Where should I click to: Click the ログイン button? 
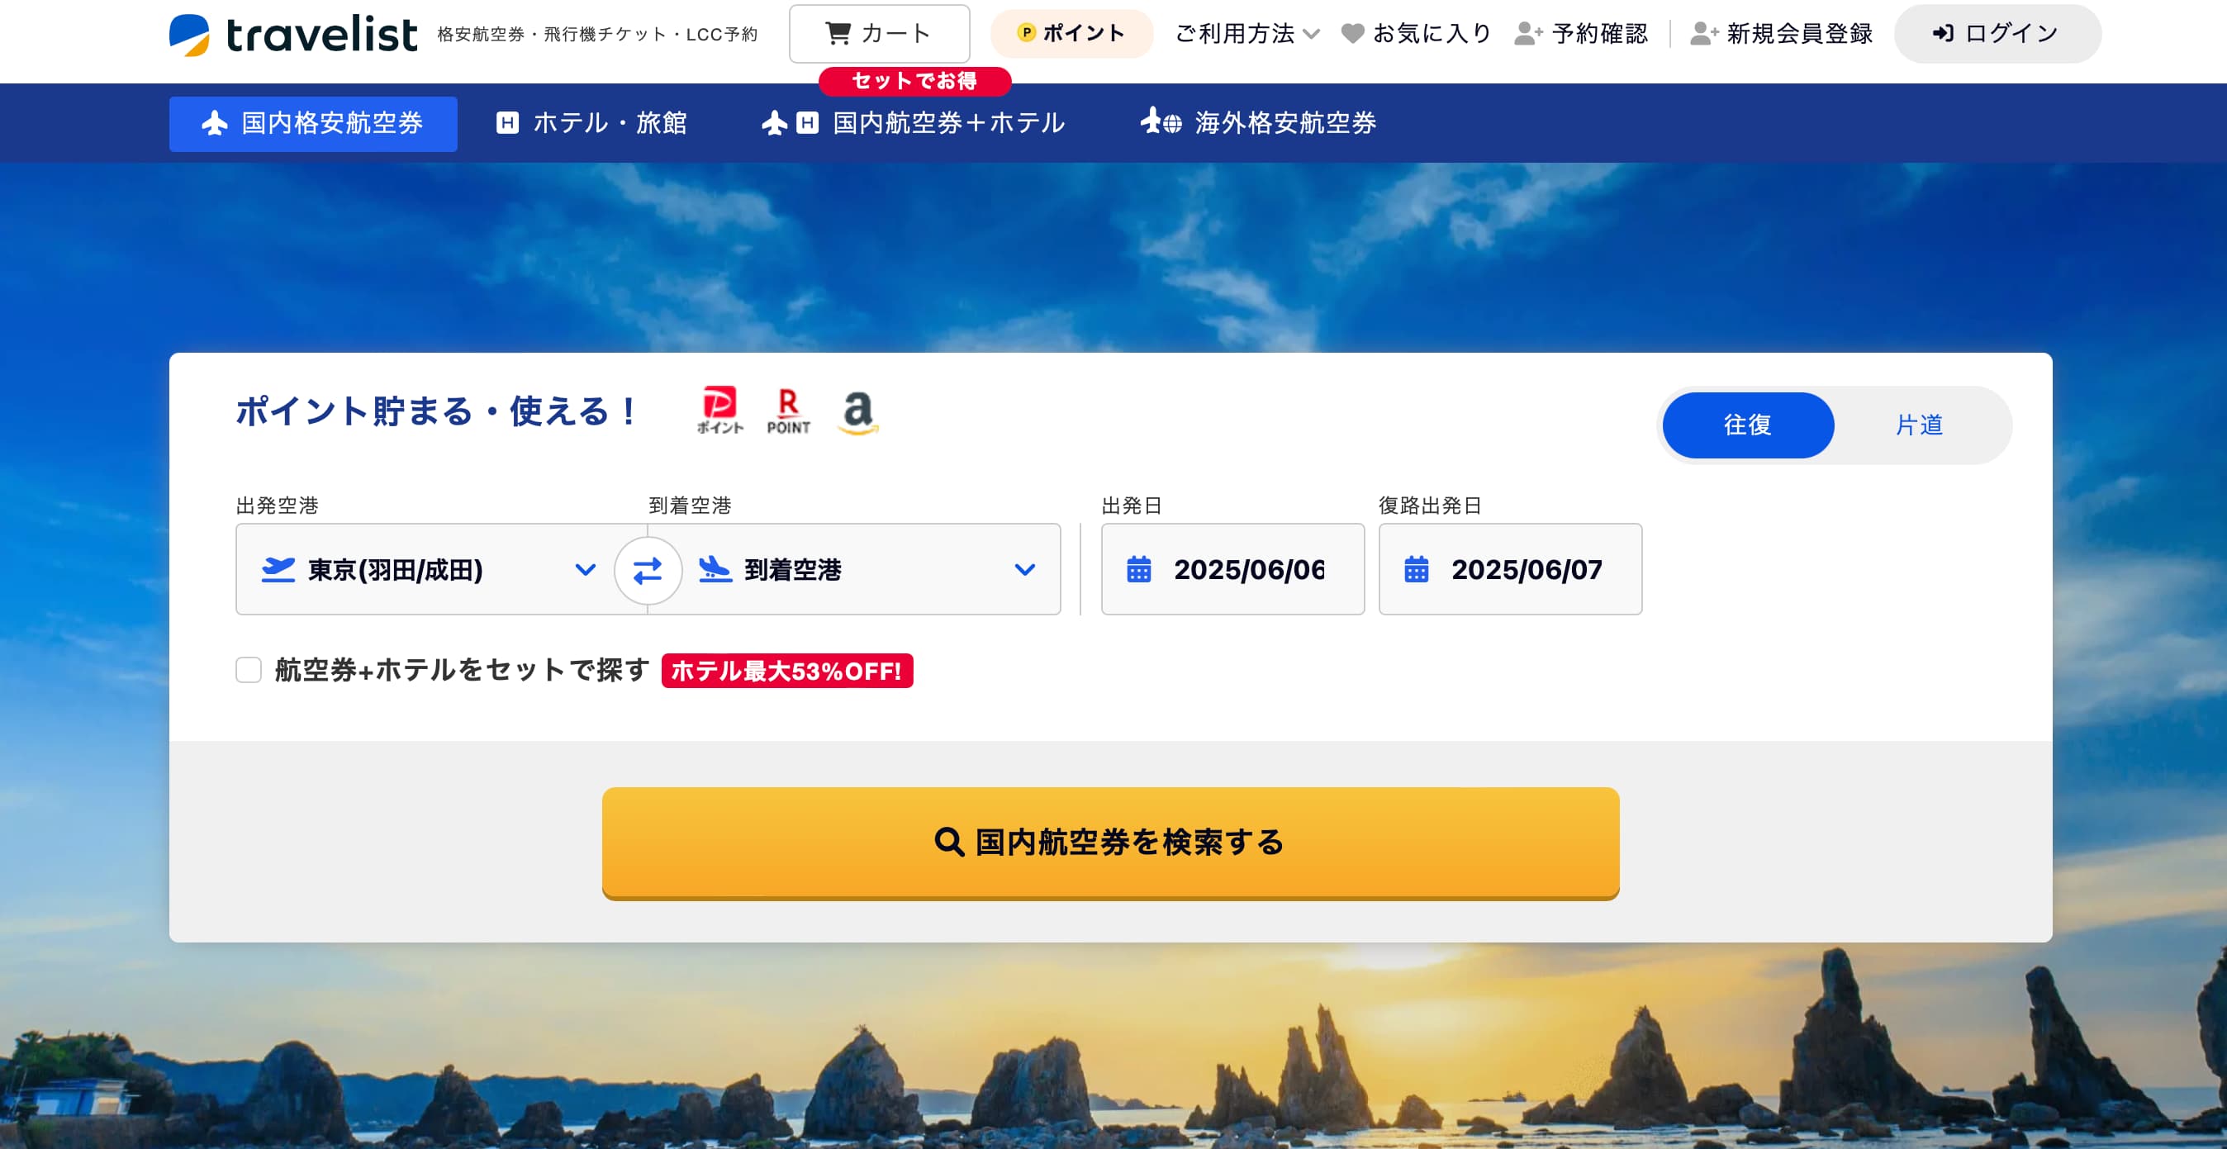coord(1997,34)
